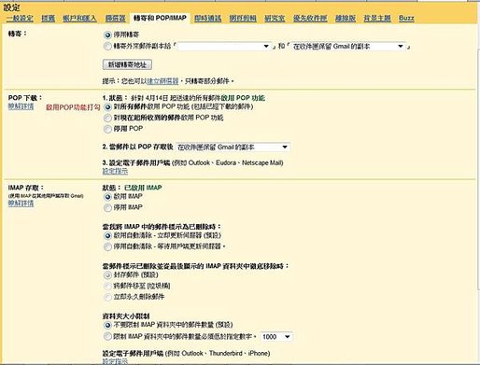Expand the keep Gmail copy dropdown in forwarding
This screenshot has height=365, width=480.
(348, 47)
